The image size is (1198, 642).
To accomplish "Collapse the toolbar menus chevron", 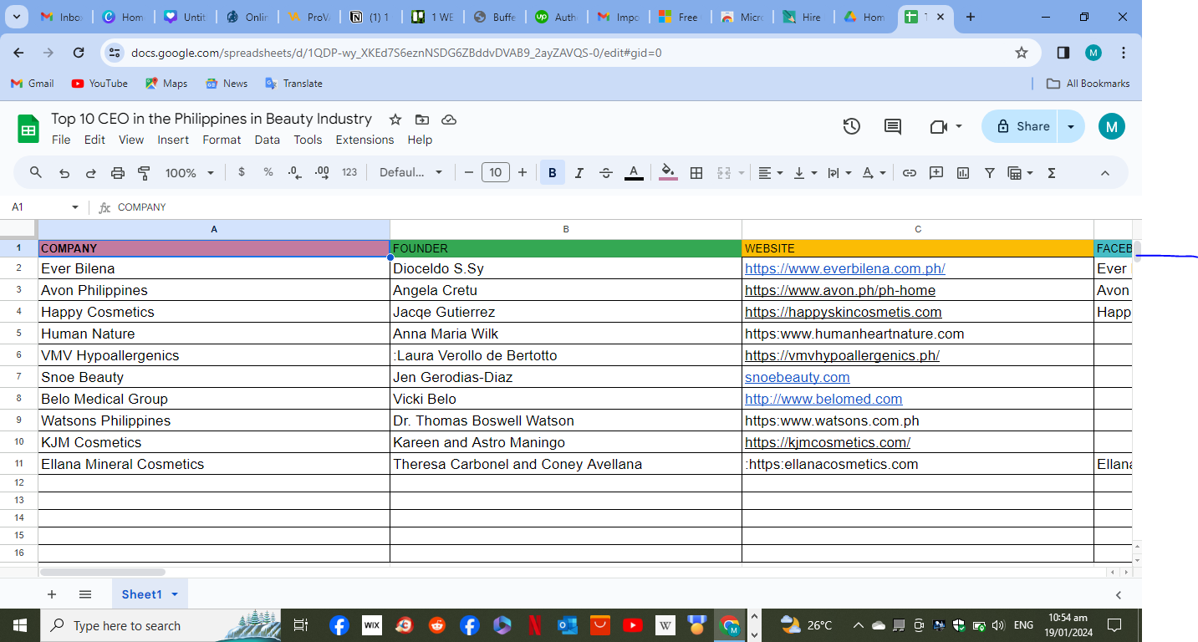I will (x=1104, y=173).
